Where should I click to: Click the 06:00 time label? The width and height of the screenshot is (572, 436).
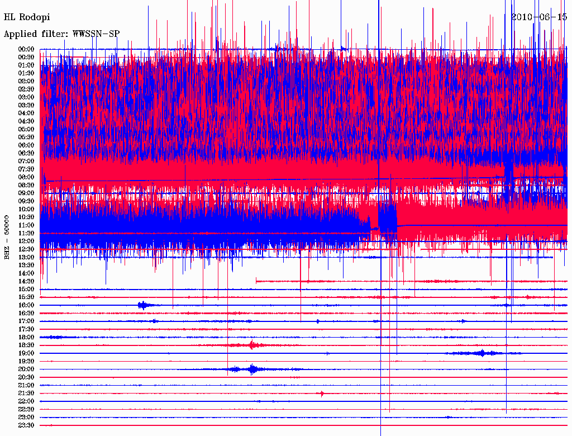tap(26, 145)
